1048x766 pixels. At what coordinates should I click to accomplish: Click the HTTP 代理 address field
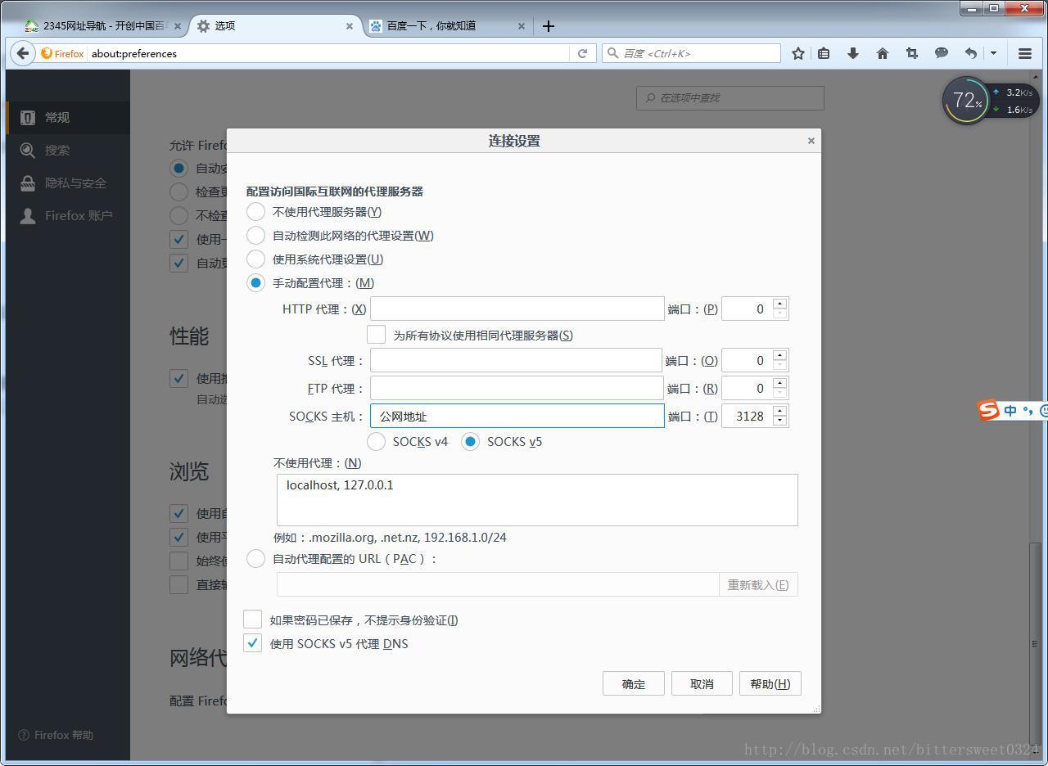(x=517, y=309)
